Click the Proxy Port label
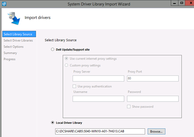This screenshot has width=194, height=137. pos(135,72)
